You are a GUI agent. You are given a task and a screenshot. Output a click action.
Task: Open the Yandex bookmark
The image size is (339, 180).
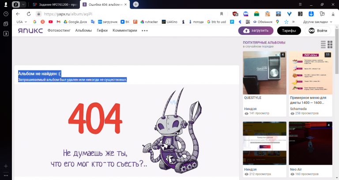pos(42,22)
